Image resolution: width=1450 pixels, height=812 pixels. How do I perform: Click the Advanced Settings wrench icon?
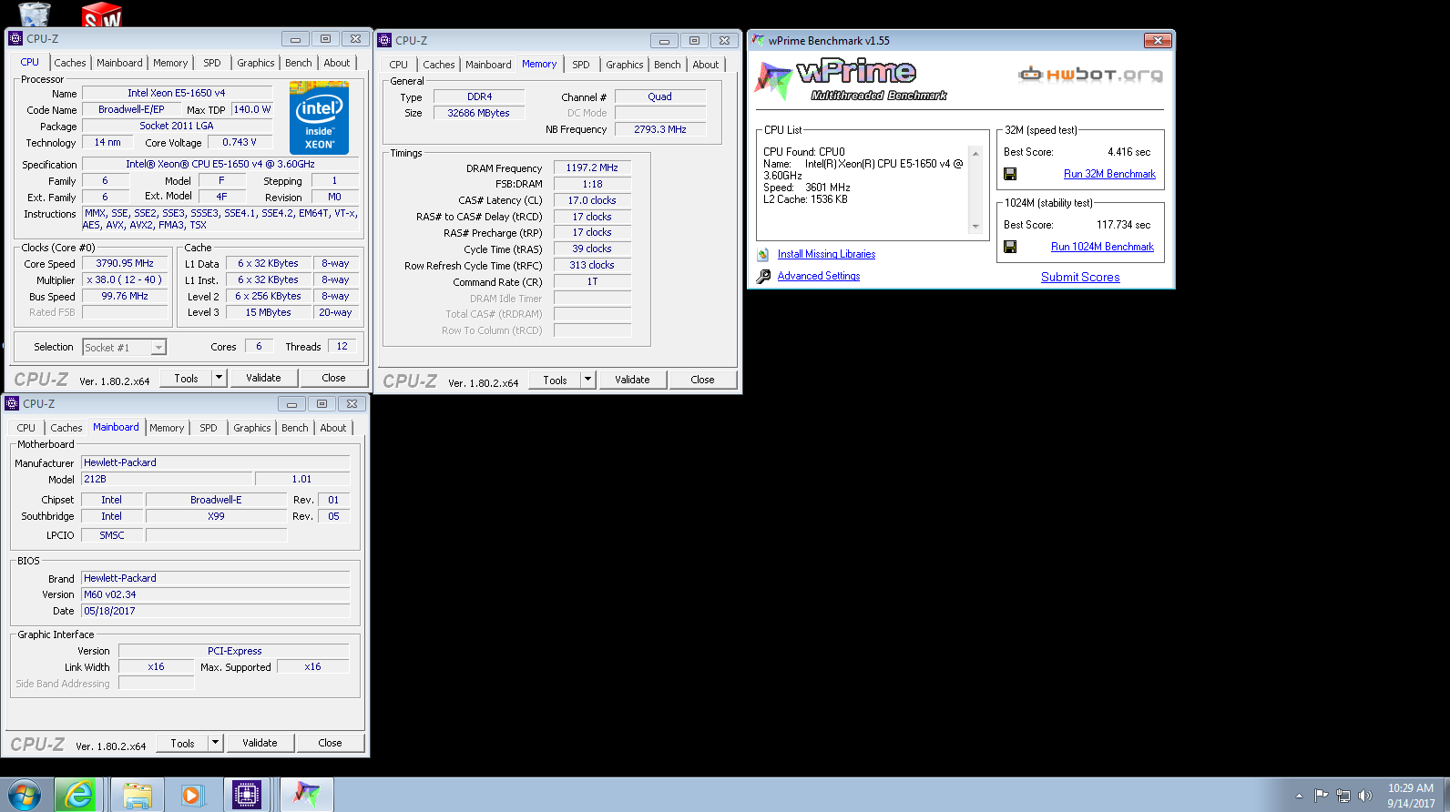763,276
